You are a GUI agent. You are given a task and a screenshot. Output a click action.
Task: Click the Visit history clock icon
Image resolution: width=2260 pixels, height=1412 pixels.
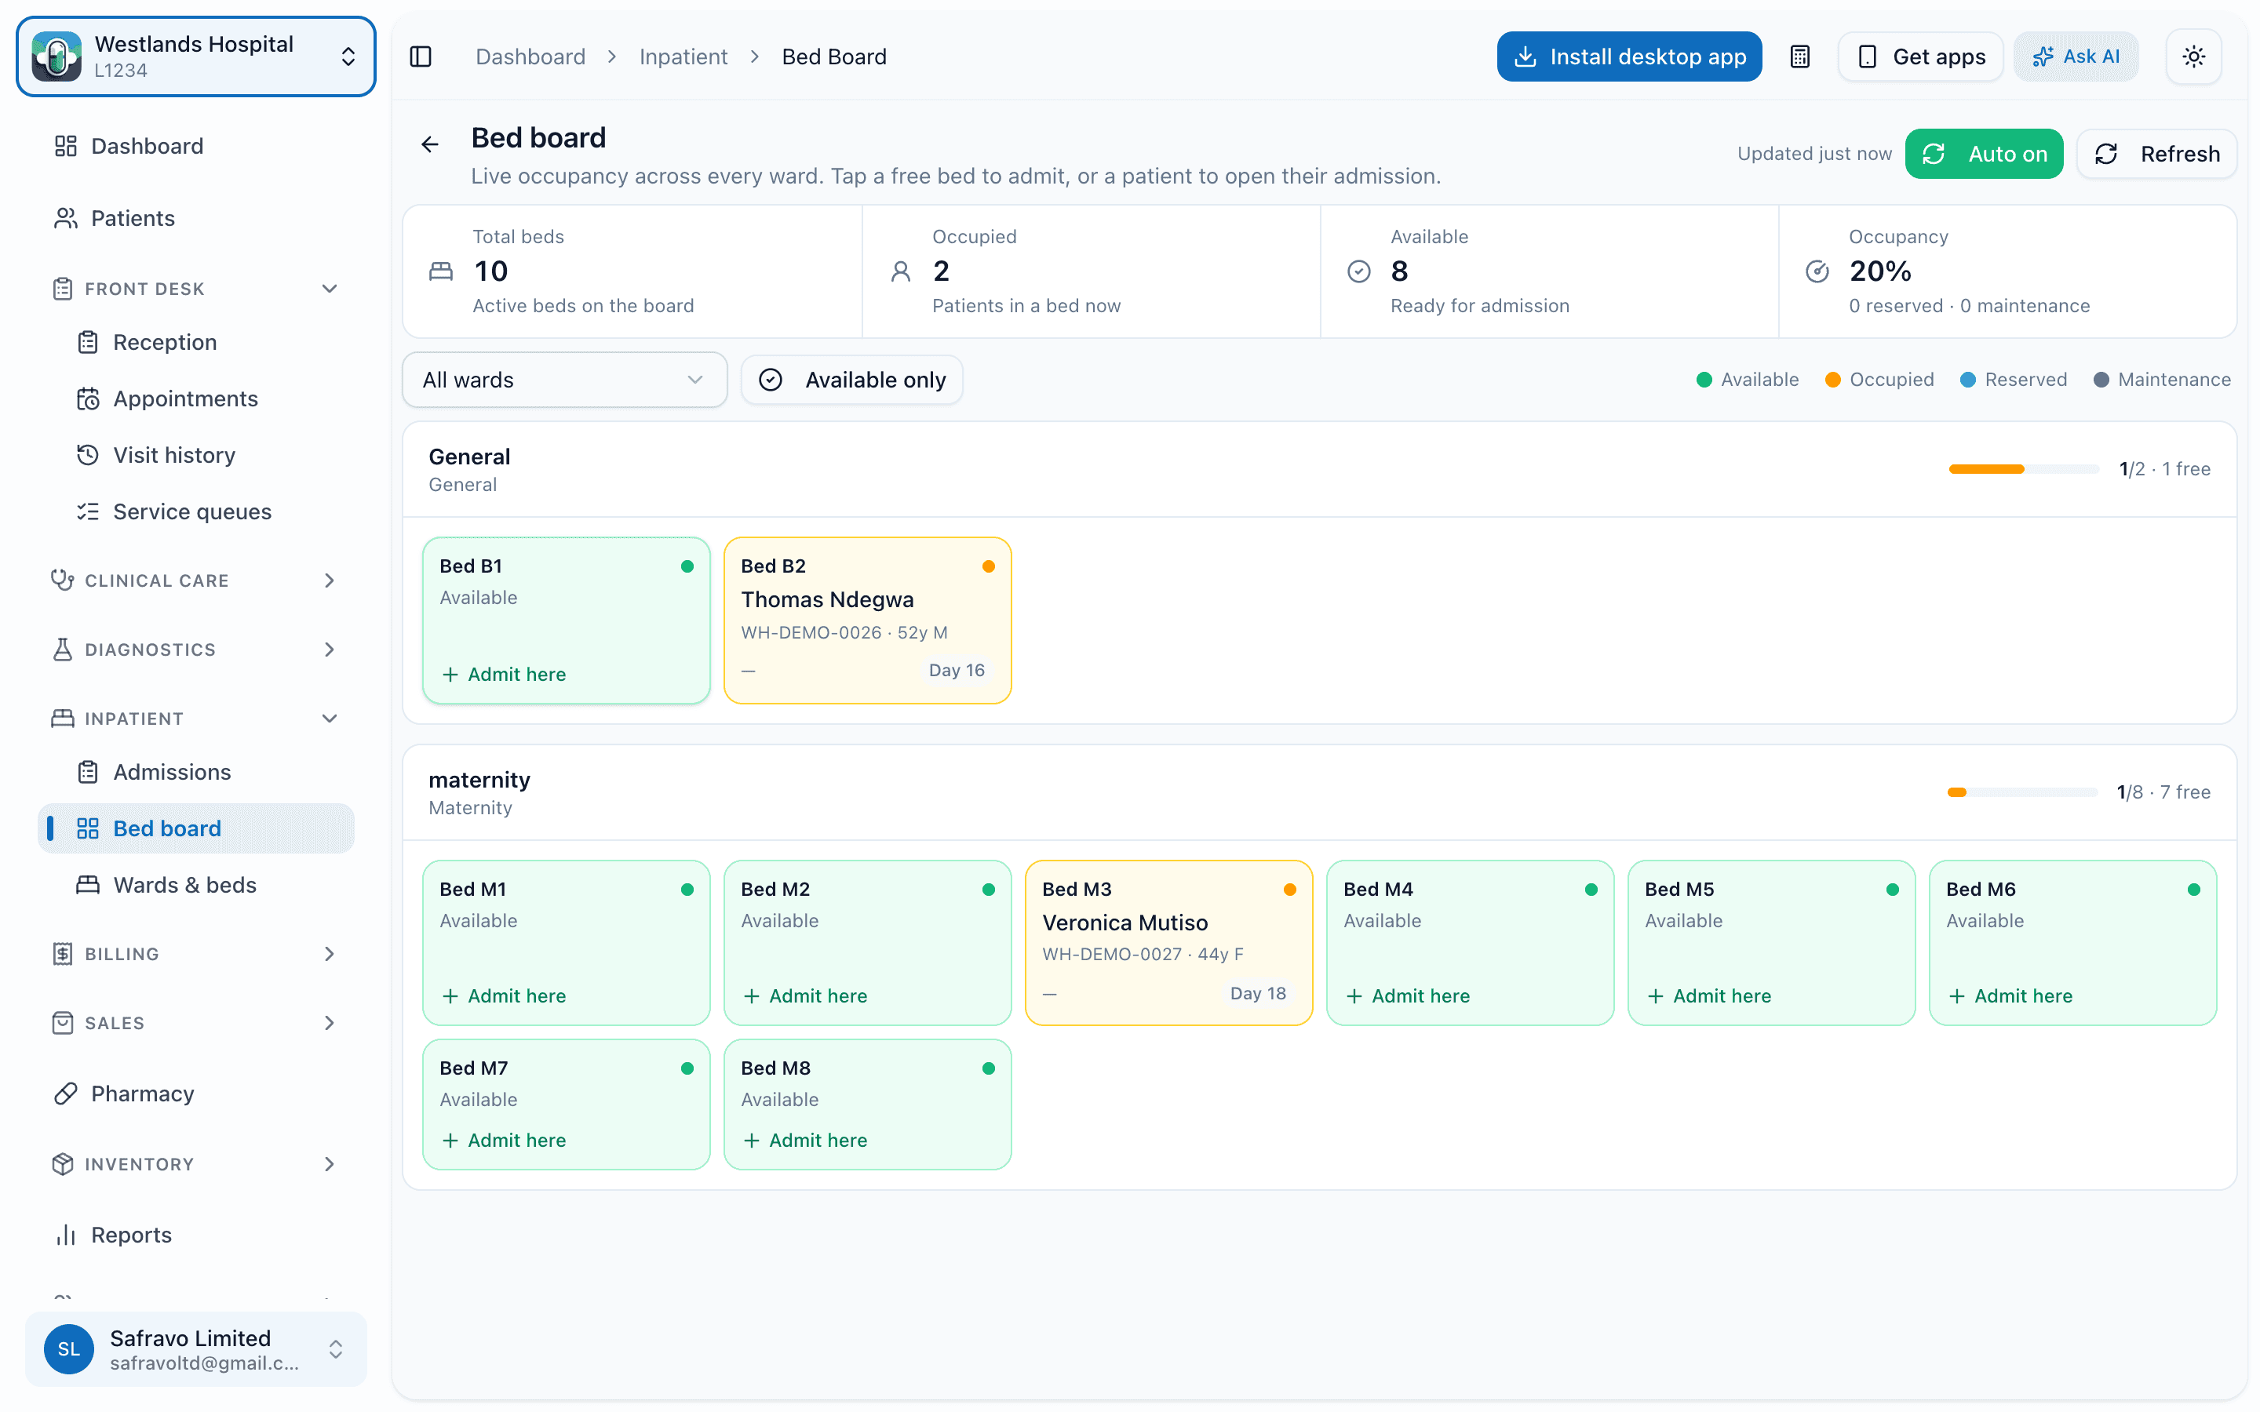pos(88,455)
